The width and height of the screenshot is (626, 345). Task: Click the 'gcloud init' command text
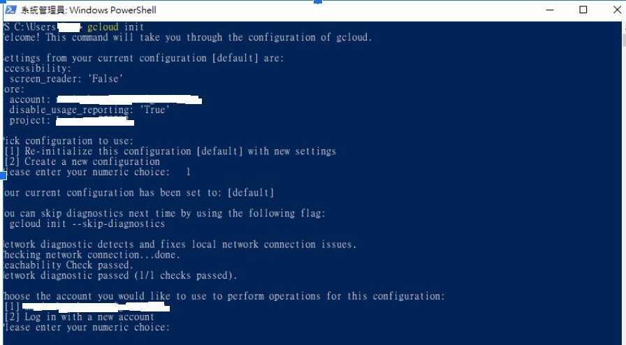click(115, 27)
